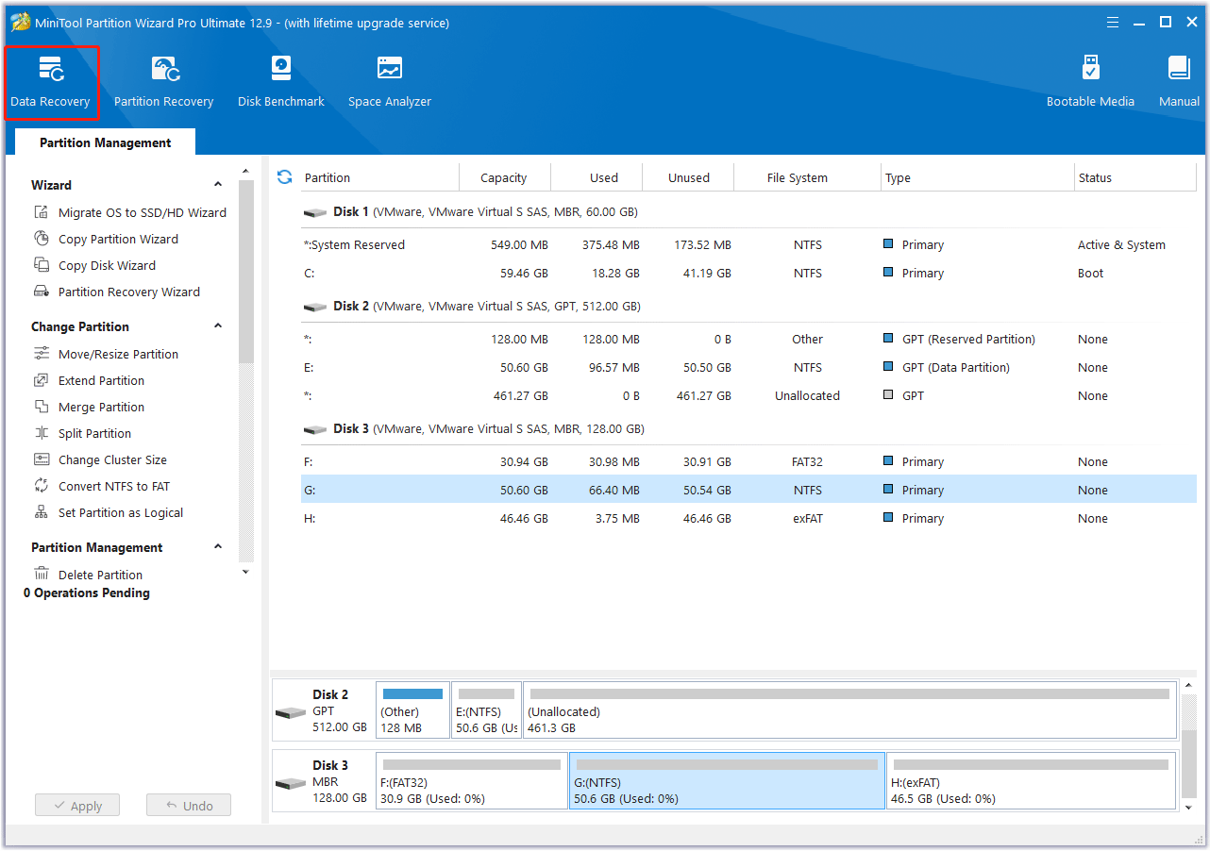The height and width of the screenshot is (851, 1210).
Task: Choose Split Partition
Action: (82, 433)
